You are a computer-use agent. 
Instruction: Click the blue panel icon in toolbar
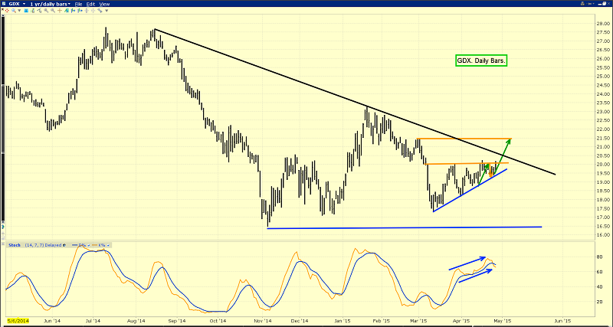coord(26,11)
